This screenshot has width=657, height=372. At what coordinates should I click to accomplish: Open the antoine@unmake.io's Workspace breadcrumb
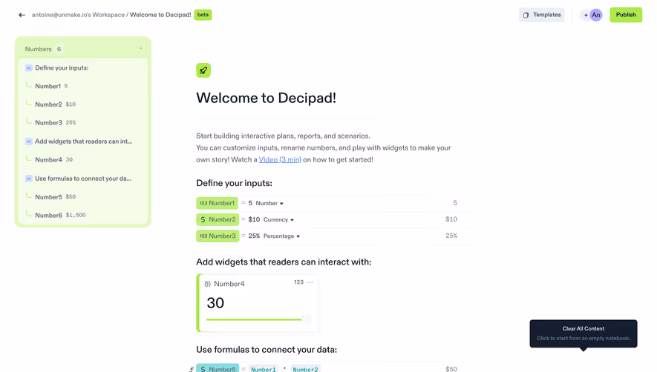[x=79, y=15]
